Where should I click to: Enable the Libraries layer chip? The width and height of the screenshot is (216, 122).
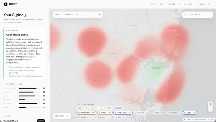pyautogui.click(x=118, y=117)
